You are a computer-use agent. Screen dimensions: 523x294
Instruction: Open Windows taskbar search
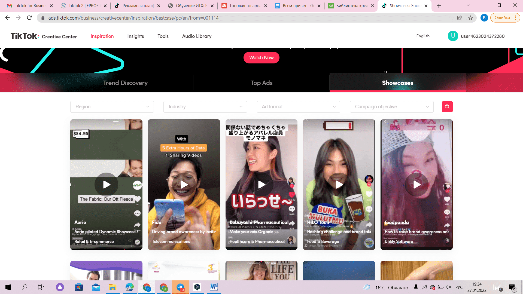[25, 287]
